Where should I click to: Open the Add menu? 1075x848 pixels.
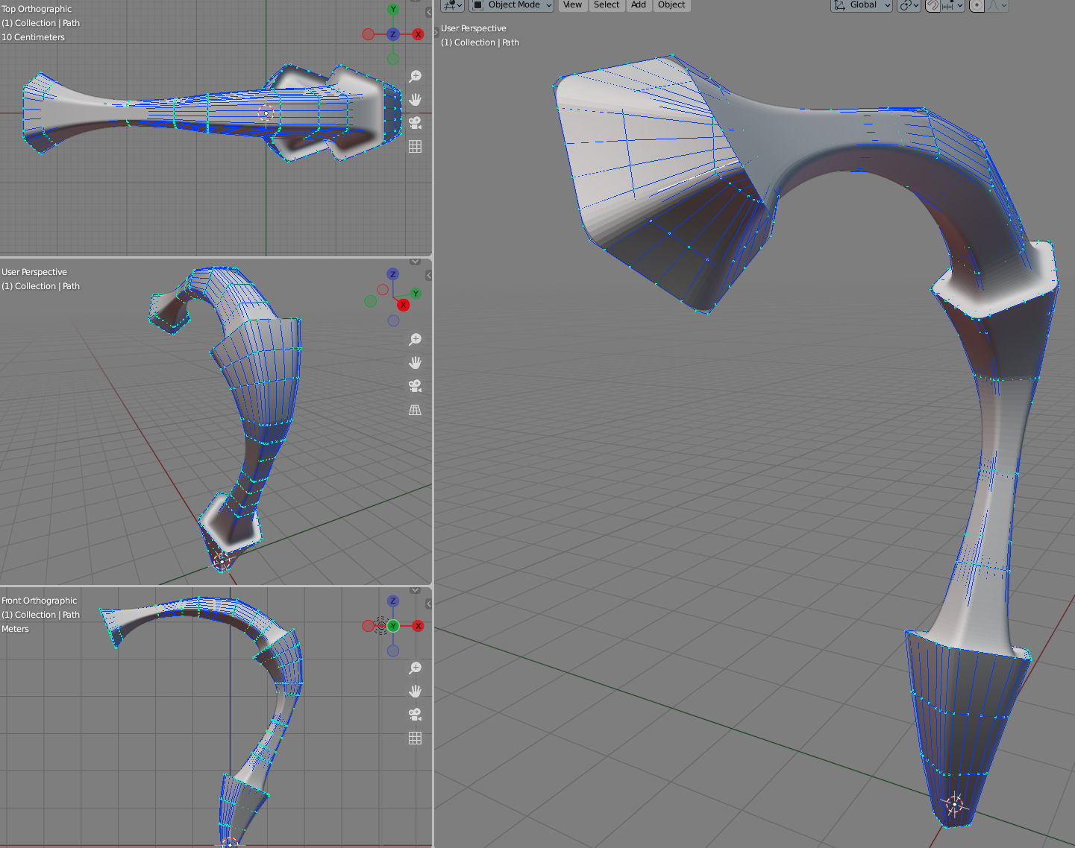(639, 5)
